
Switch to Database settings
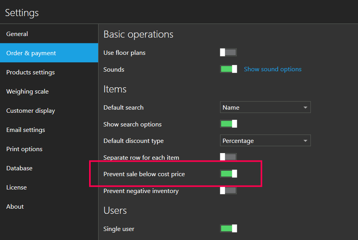pos(19,168)
